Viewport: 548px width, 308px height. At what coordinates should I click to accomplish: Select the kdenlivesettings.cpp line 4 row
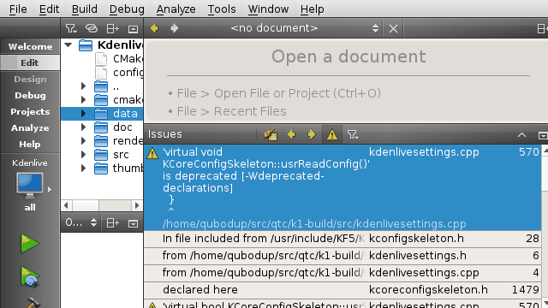342,273
